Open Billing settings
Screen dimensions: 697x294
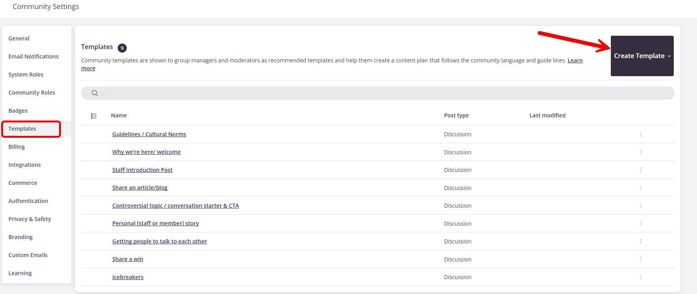click(x=17, y=147)
